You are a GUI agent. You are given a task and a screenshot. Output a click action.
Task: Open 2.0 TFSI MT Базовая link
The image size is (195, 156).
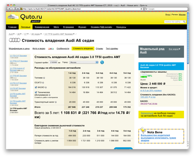(x=18, y=76)
